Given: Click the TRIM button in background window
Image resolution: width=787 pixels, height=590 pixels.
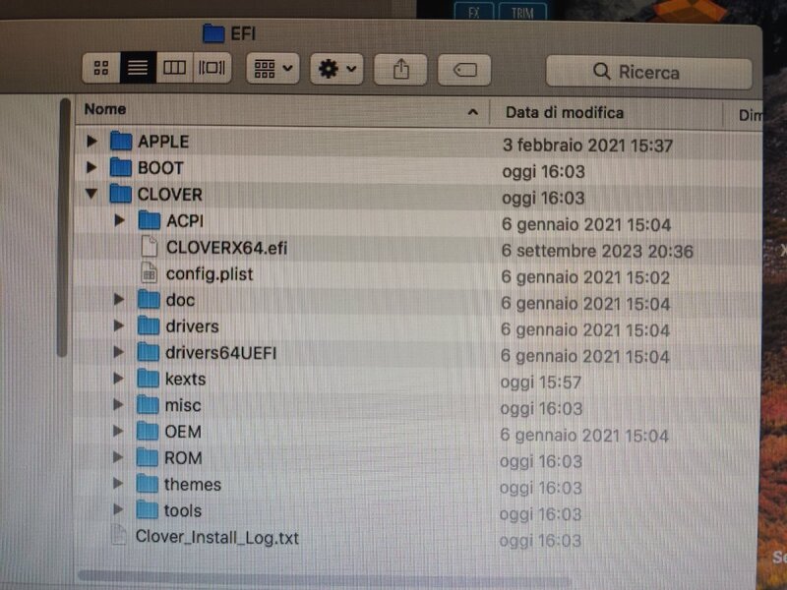Looking at the screenshot, I should (x=522, y=11).
